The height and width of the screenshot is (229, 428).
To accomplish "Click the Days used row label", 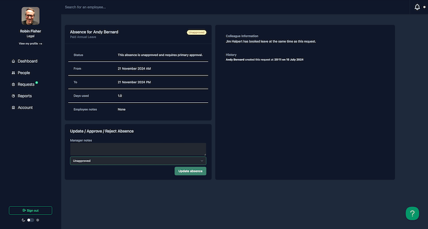I will (81, 96).
